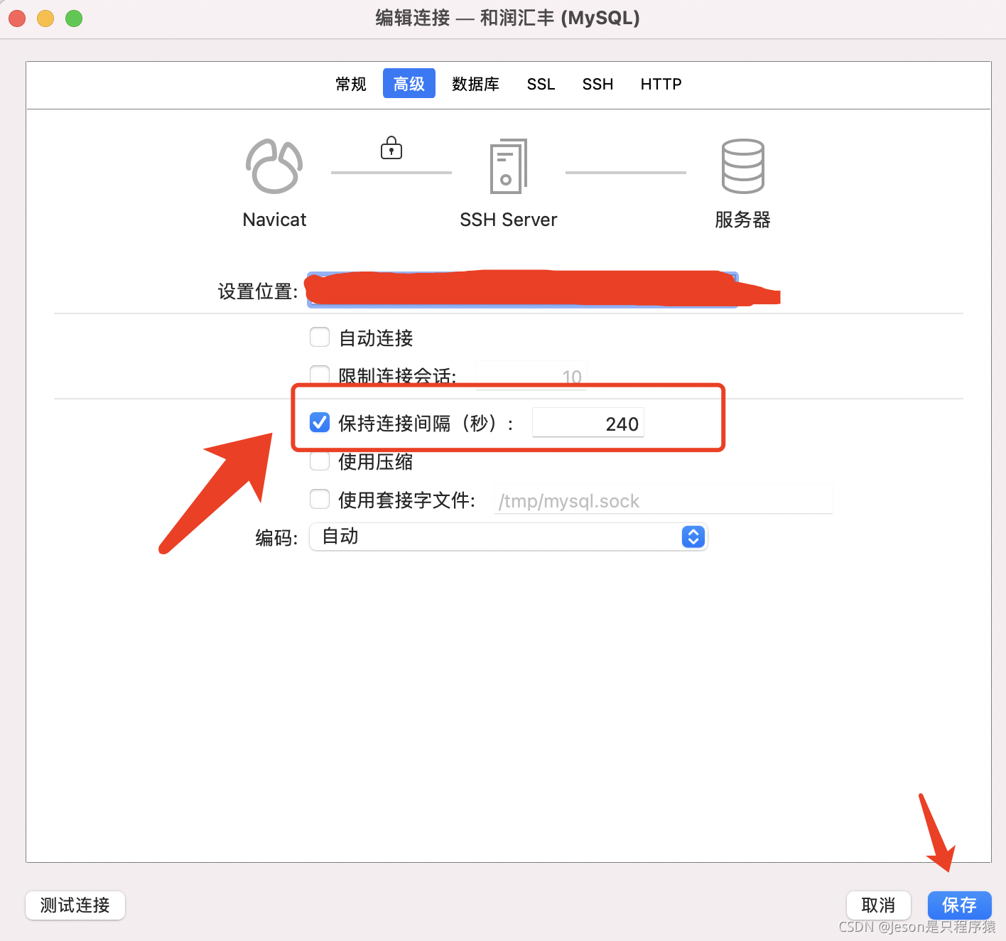Open the SSH tab
1006x941 pixels.
tap(598, 84)
